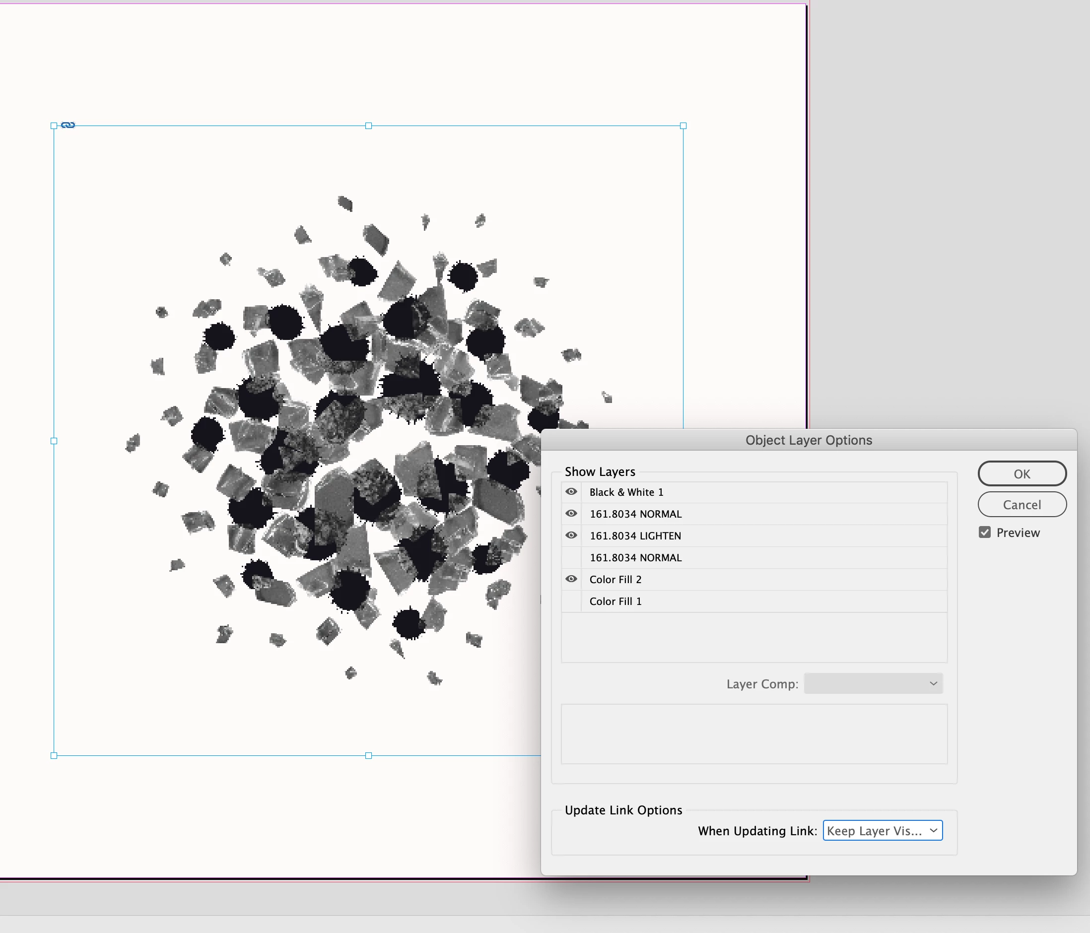Image resolution: width=1090 pixels, height=933 pixels.
Task: Show the hidden lower 161.8034 NORMAL layer
Action: click(x=571, y=557)
